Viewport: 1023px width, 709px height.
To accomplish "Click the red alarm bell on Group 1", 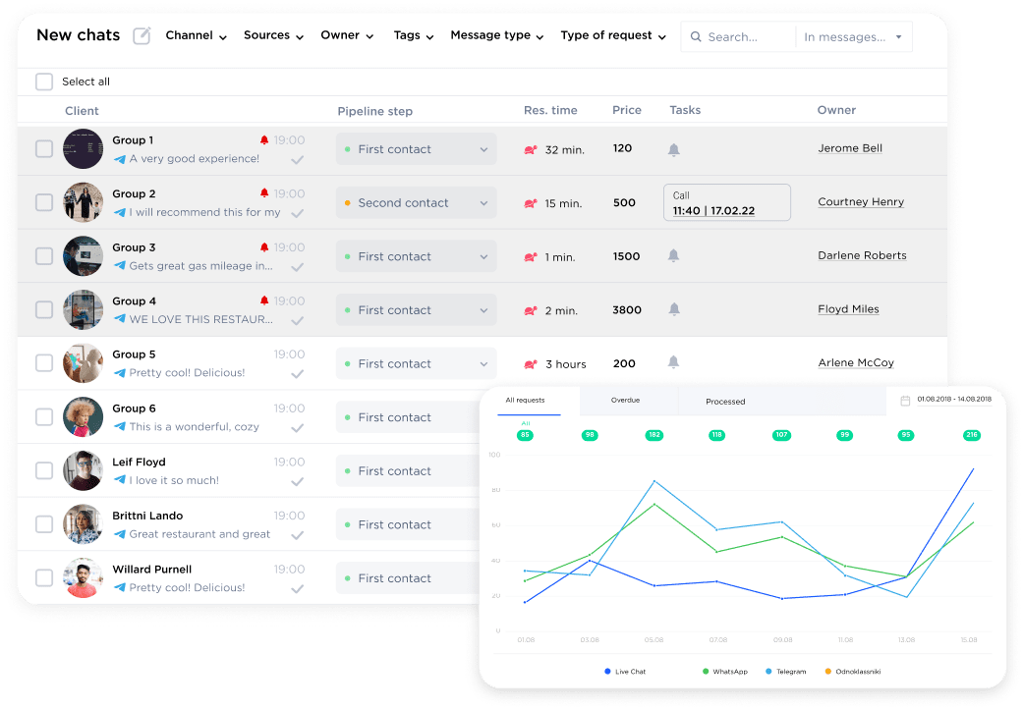I will click(264, 140).
